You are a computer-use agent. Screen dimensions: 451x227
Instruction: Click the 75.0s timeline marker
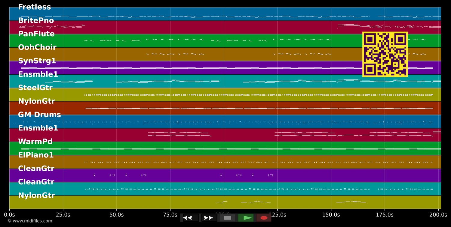click(170, 215)
